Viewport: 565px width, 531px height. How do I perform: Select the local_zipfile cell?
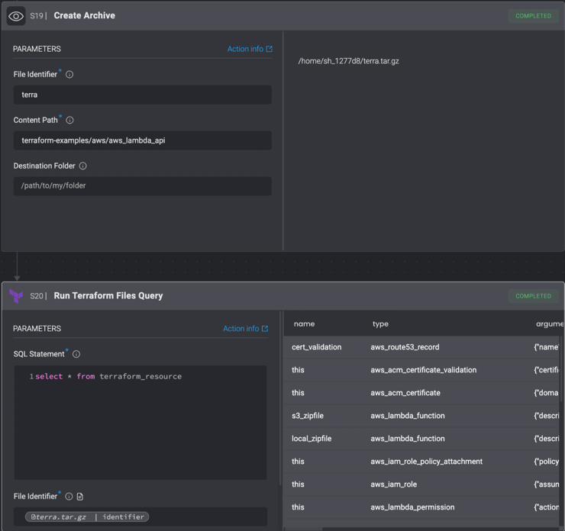pos(312,439)
